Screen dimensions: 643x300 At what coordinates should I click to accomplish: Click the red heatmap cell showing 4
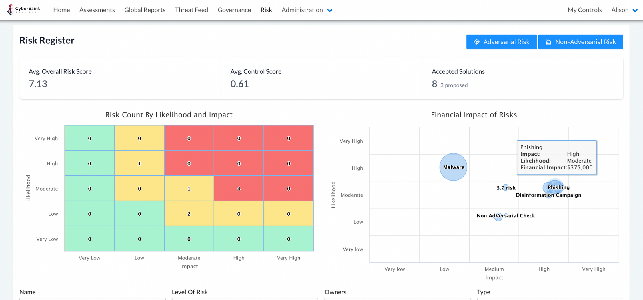tap(239, 189)
